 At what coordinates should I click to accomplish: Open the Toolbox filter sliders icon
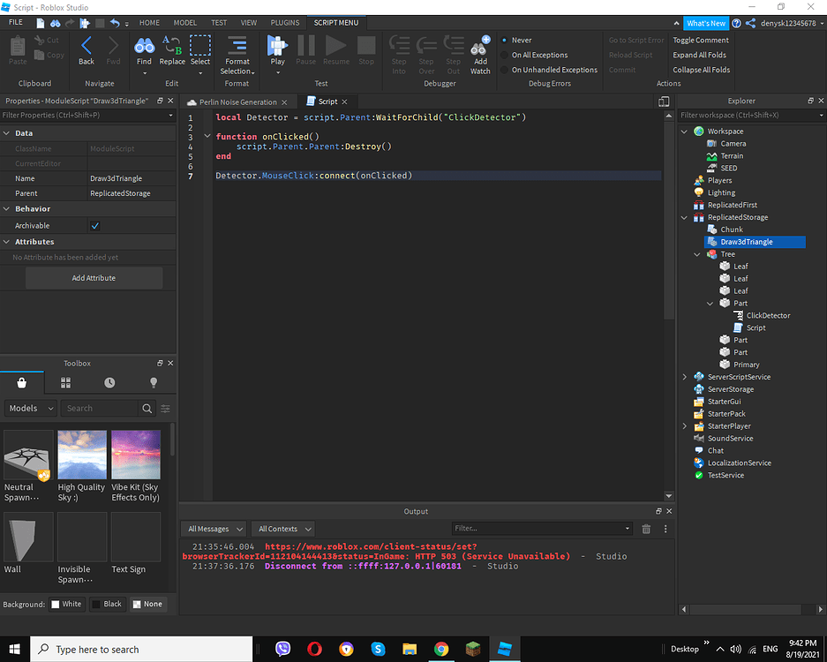pos(166,409)
